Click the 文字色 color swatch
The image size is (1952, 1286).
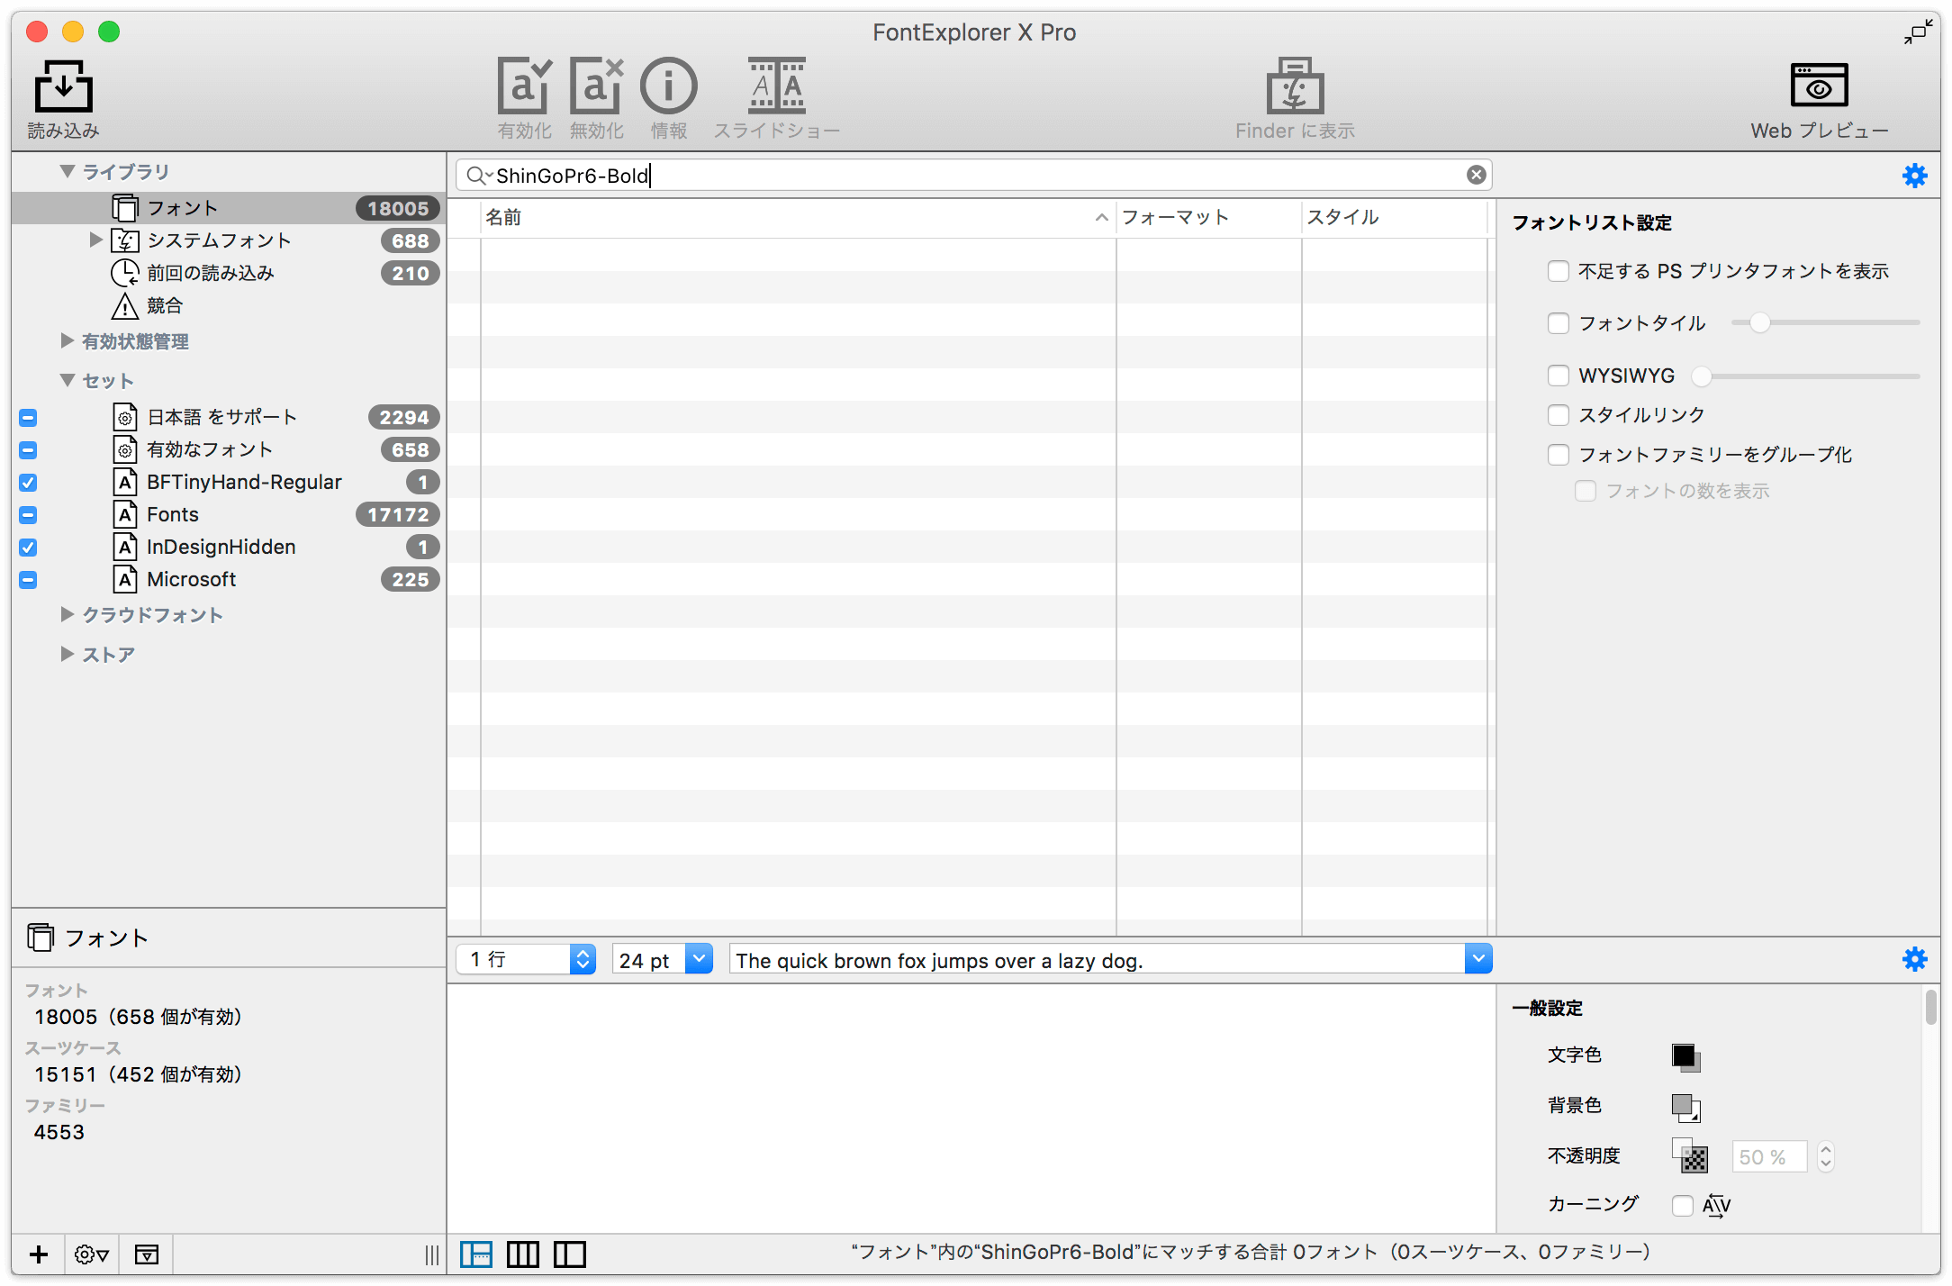click(x=1685, y=1056)
